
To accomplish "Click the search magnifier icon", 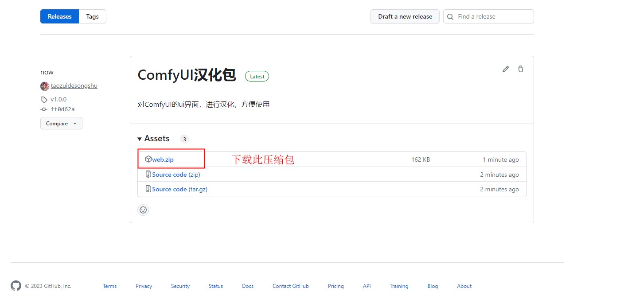I will point(450,17).
